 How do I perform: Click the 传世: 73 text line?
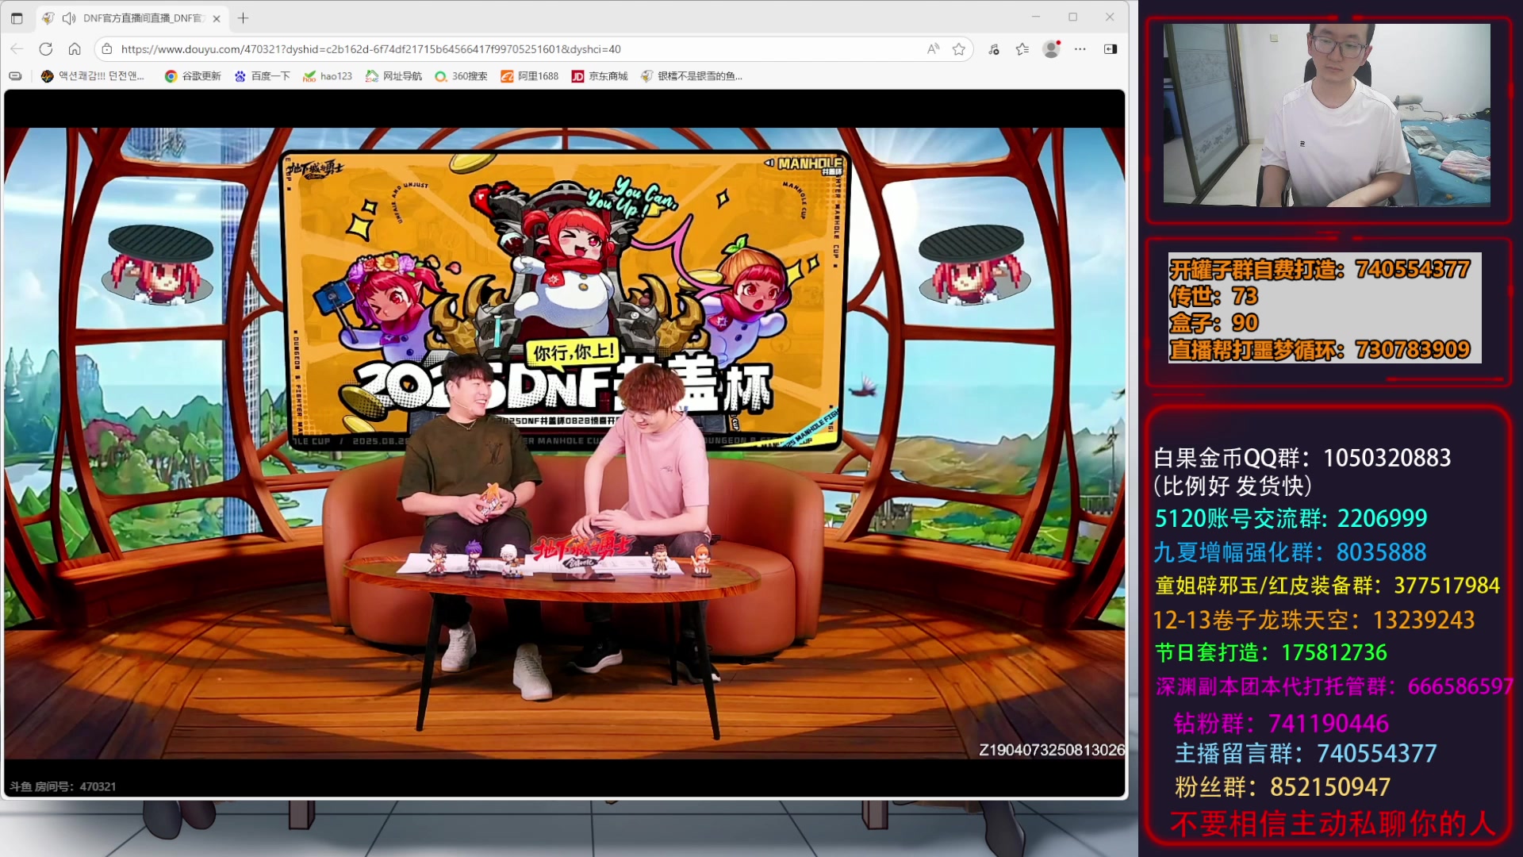pyautogui.click(x=1214, y=297)
